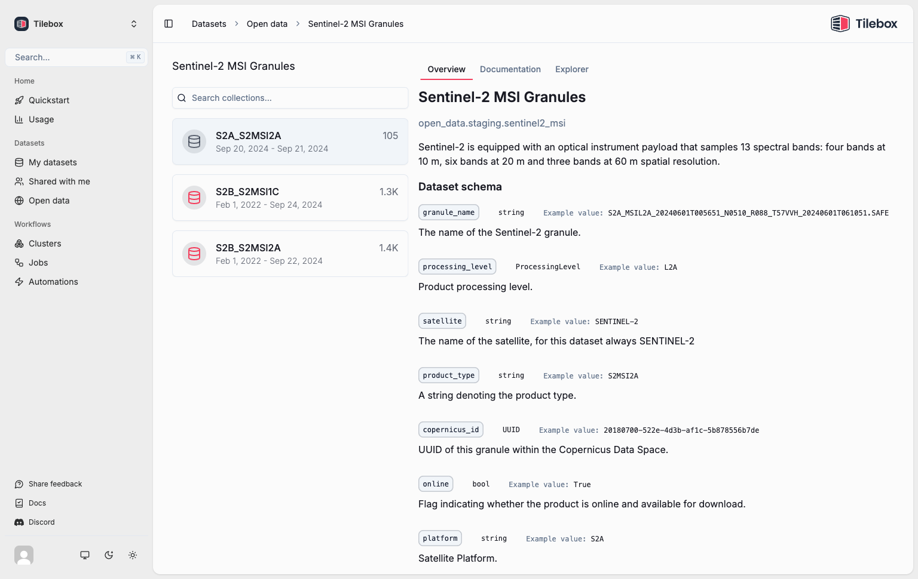The width and height of the screenshot is (918, 579).
Task: Click 'Dataset schema' heading
Action: [x=460, y=187]
